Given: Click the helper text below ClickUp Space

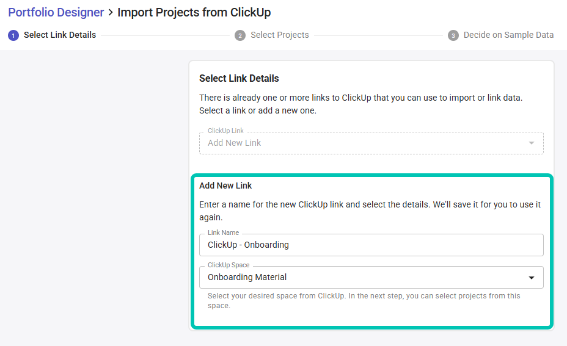Looking at the screenshot, I should click(x=364, y=300).
